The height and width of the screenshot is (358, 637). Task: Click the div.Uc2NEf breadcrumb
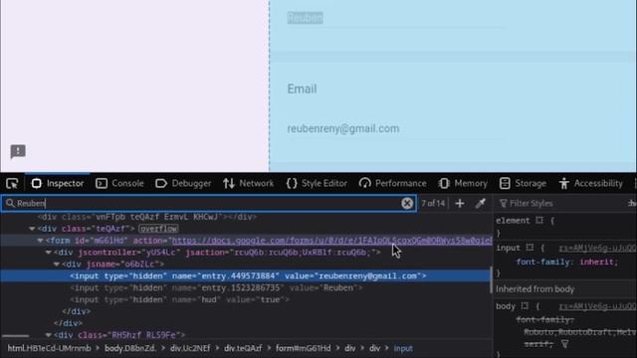[190, 348]
